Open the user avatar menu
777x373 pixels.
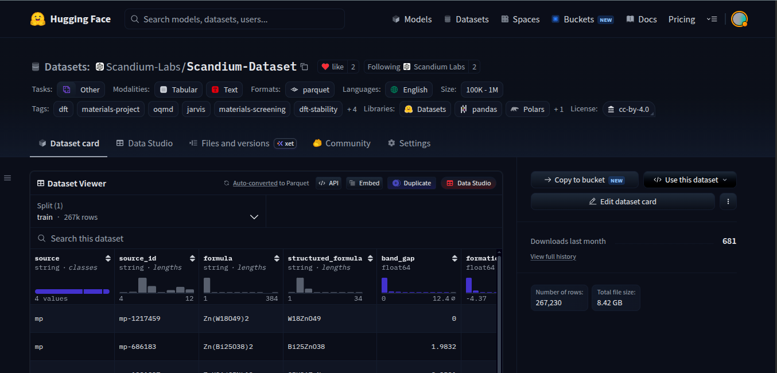pos(739,19)
